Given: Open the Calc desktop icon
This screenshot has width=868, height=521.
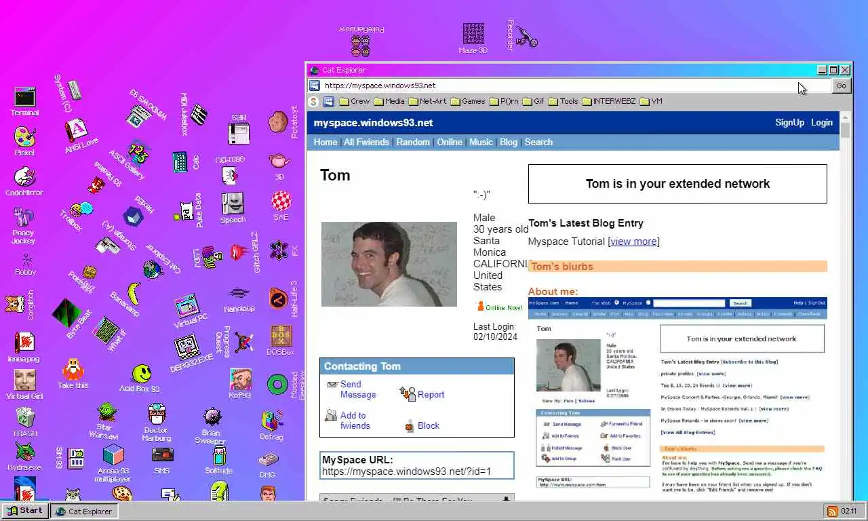Looking at the screenshot, I should point(186,161).
